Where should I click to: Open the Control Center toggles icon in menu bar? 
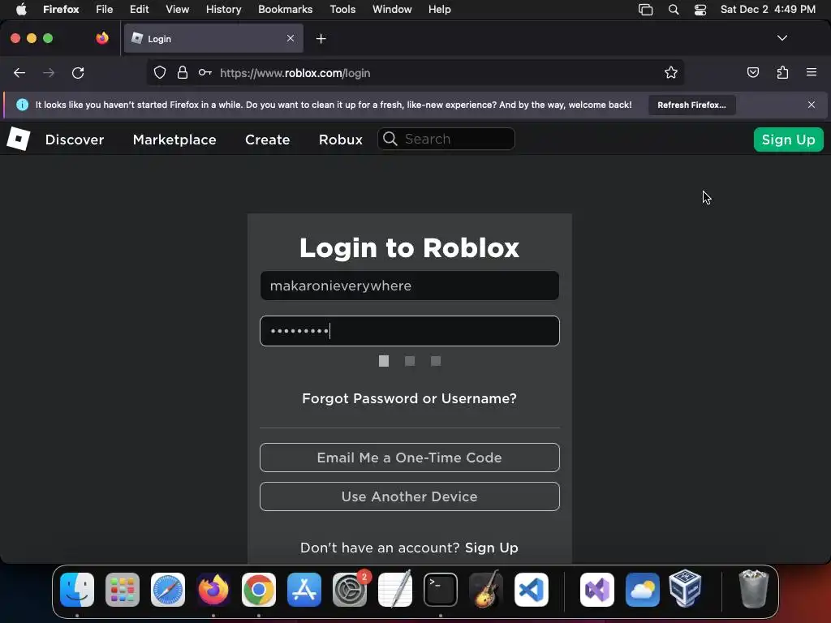coord(700,10)
